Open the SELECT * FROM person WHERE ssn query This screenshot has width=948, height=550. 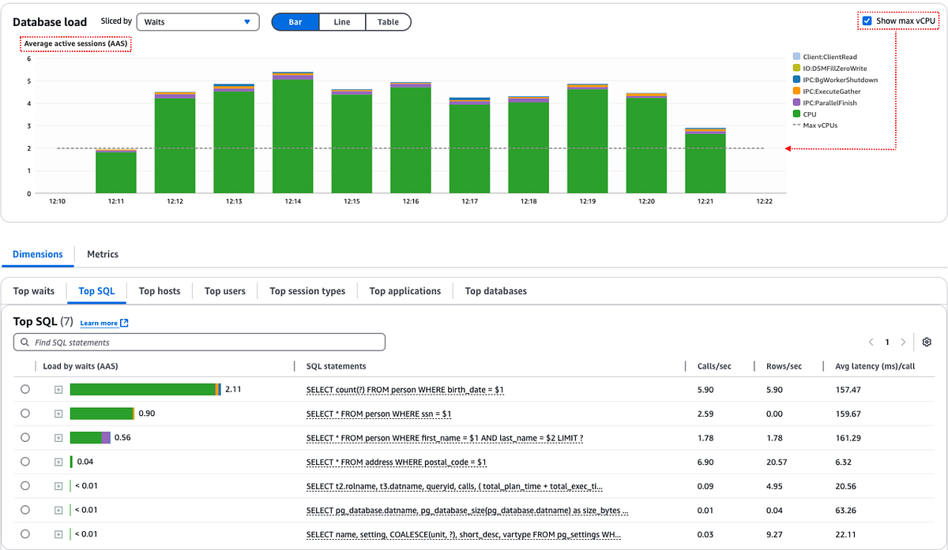click(x=381, y=413)
